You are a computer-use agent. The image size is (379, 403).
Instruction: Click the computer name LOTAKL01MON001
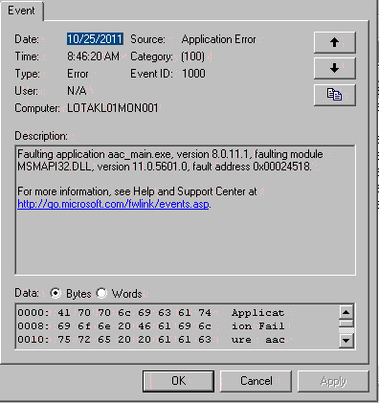point(113,108)
